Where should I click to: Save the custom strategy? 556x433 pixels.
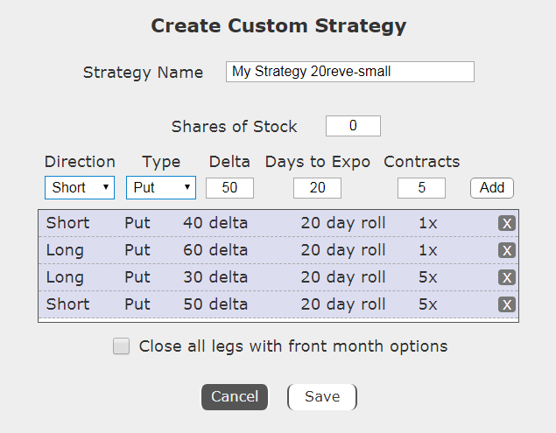pos(321,396)
